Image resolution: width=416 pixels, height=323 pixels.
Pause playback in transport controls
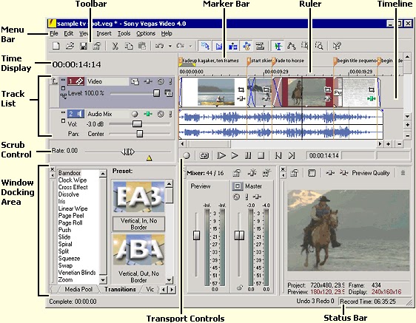coord(248,155)
